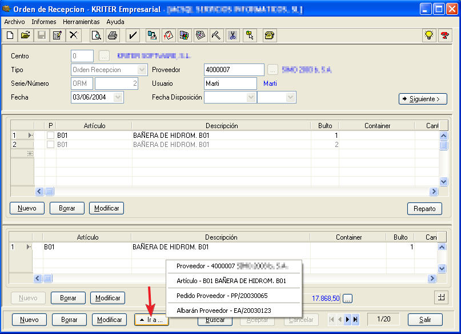The image size is (461, 334).
Task: Click the Salir button
Action: [x=425, y=320]
